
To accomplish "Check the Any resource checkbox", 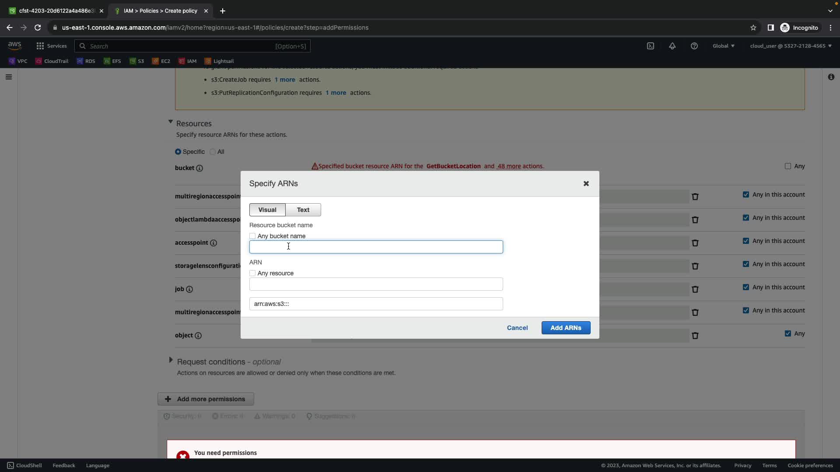I will (252, 273).
